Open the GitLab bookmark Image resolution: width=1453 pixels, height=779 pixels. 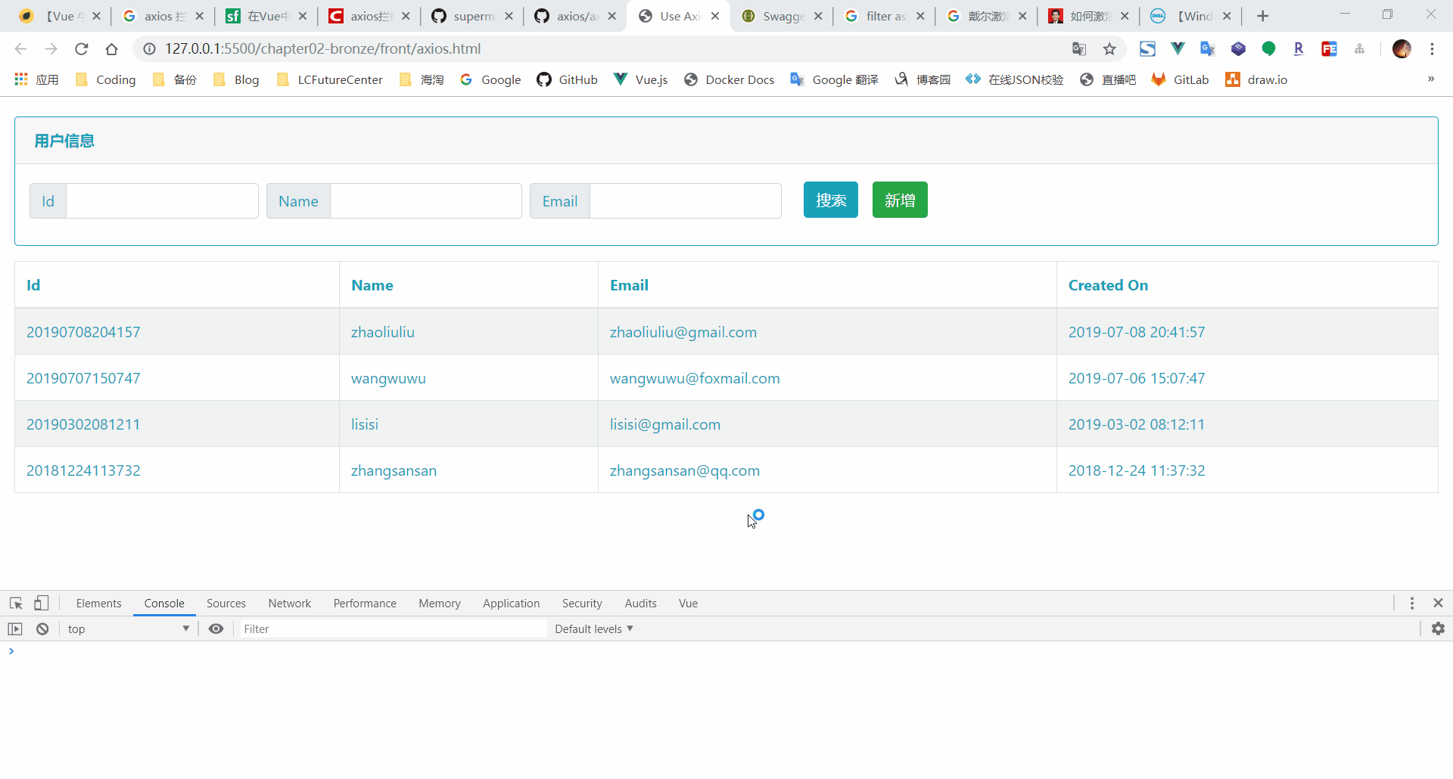click(x=1180, y=79)
